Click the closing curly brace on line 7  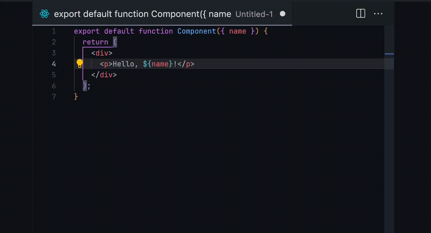tap(76, 97)
